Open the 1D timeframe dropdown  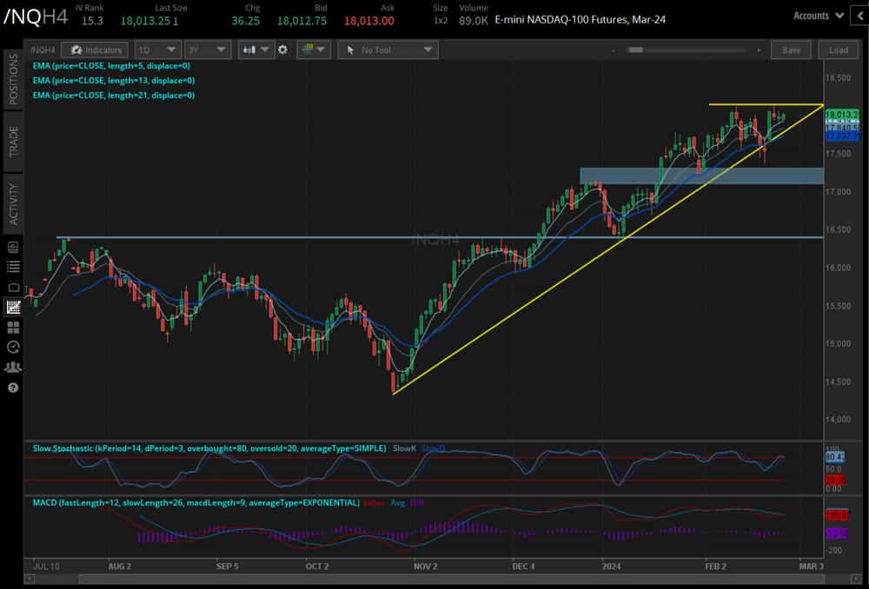[156, 50]
